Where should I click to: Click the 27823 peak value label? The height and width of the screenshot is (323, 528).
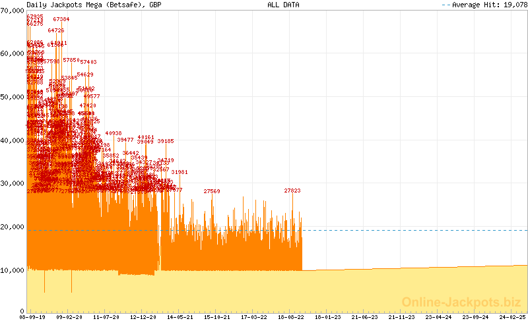click(292, 191)
